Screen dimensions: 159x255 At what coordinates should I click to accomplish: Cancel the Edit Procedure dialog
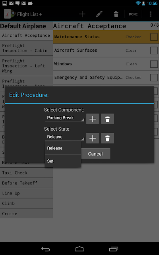click(95, 154)
